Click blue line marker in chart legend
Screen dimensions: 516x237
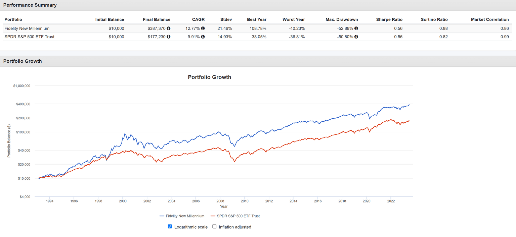[x=163, y=216]
